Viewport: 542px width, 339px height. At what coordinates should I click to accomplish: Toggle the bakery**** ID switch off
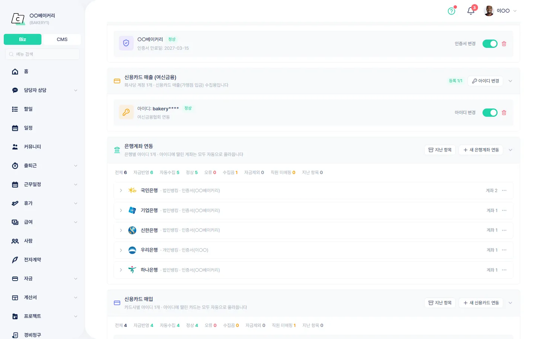490,113
